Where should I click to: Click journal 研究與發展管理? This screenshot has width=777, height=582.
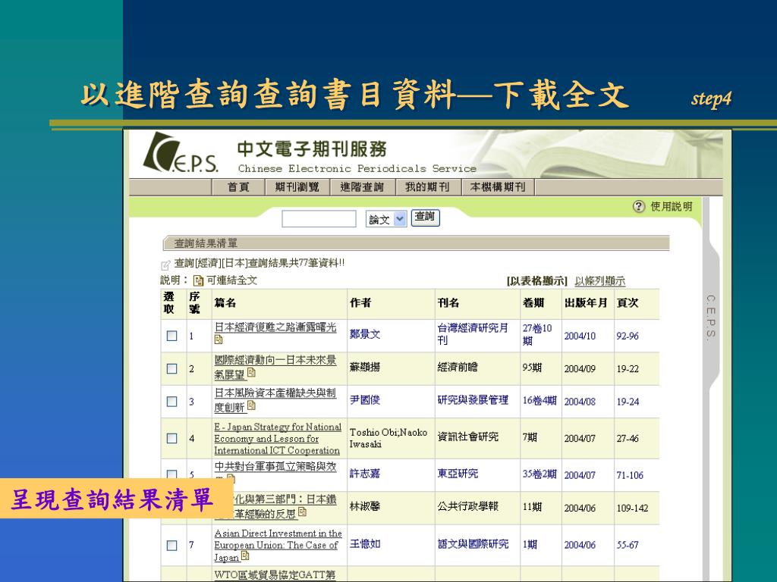pyautogui.click(x=473, y=400)
